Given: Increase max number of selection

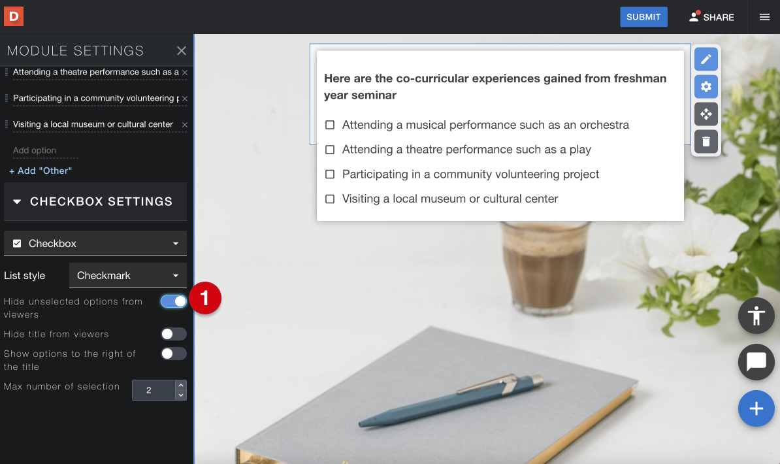Looking at the screenshot, I should point(181,386).
